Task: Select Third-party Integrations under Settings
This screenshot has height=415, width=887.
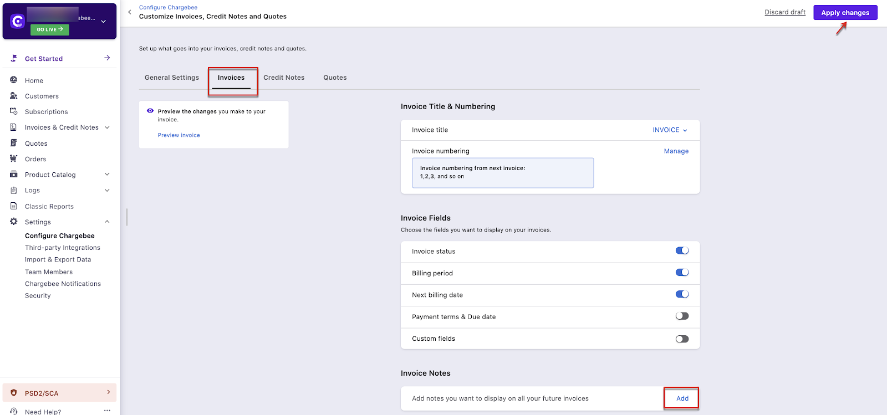Action: 63,248
